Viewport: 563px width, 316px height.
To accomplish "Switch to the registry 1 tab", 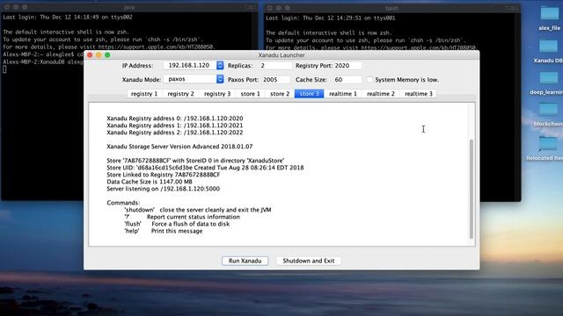I will coord(144,94).
